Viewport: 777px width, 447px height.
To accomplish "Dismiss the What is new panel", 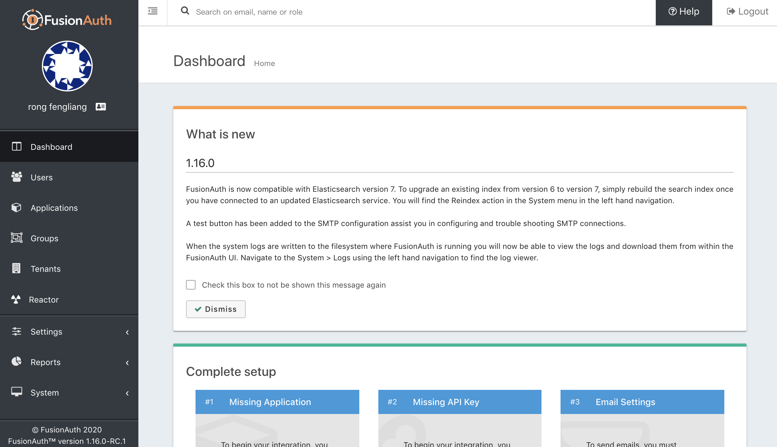I will (x=216, y=309).
